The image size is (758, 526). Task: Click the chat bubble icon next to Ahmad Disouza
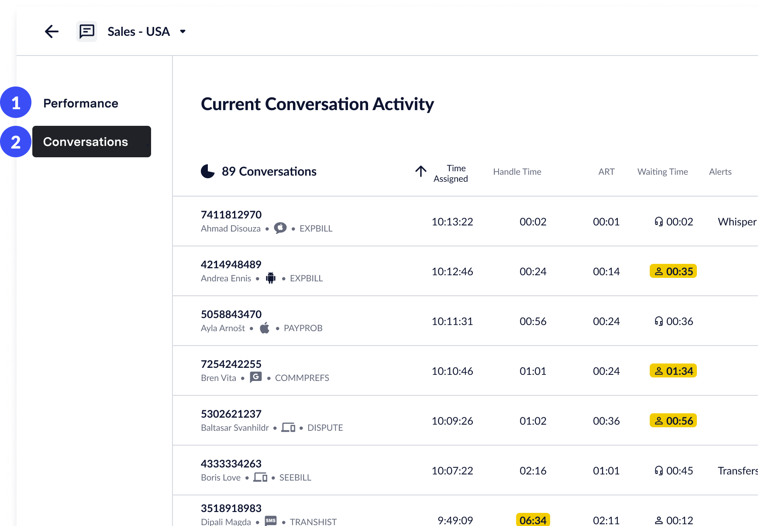click(x=280, y=228)
